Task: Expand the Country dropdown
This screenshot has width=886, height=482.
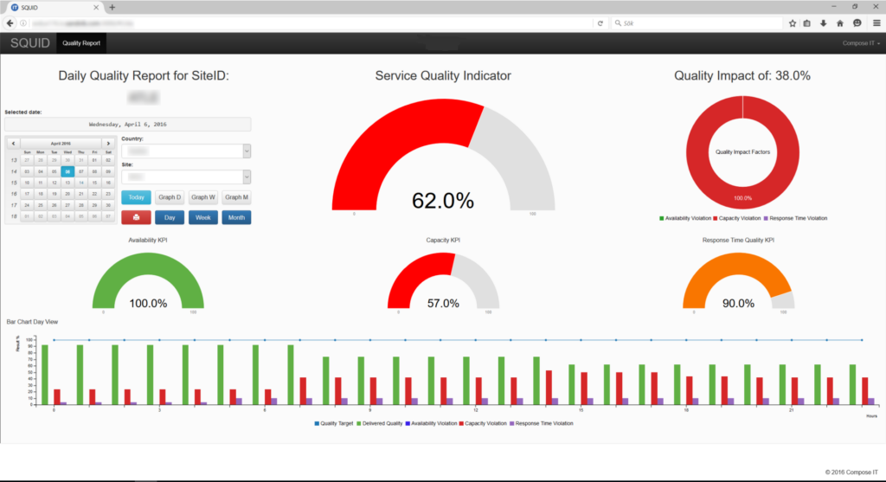Action: 247,151
